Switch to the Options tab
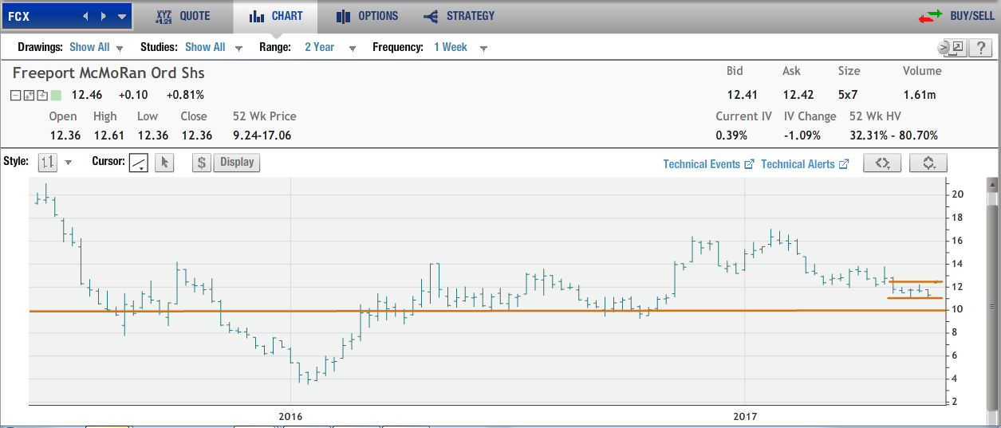Screen dimensions: 1001x428 [x=367, y=16]
